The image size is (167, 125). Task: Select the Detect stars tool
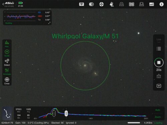(7, 62)
